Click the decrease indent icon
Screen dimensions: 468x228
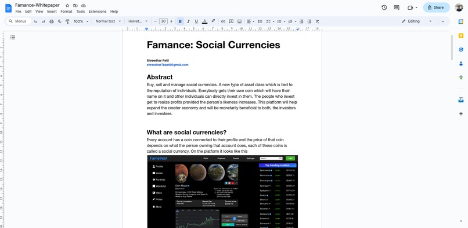tap(301, 21)
